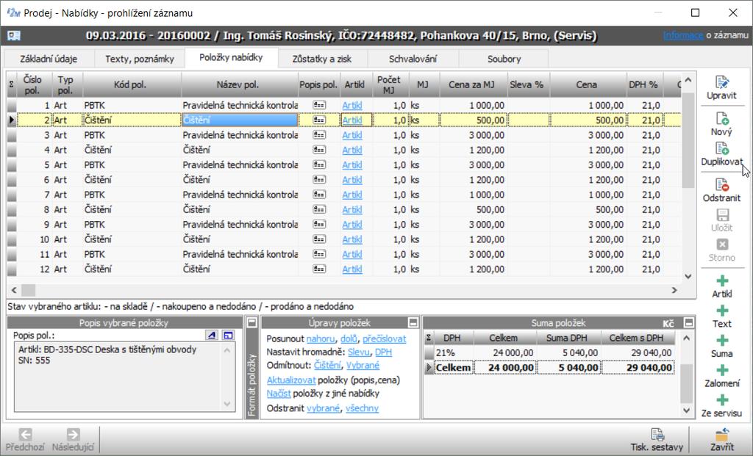Image resolution: width=753 pixels, height=456 pixels.
Task: Click the Kód pol. cell in row 9
Action: pyautogui.click(x=132, y=225)
